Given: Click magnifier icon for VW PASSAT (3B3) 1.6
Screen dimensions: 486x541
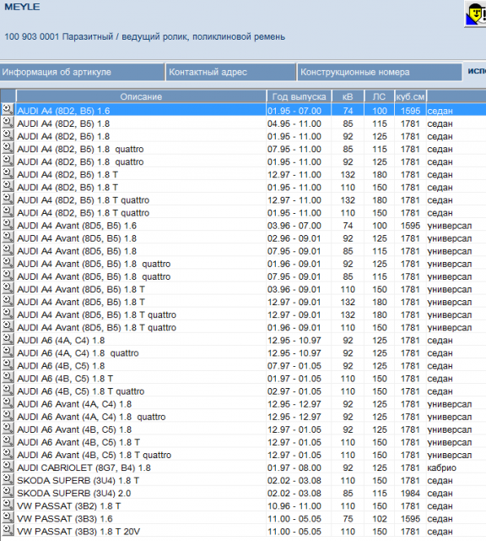Looking at the screenshot, I should pyautogui.click(x=8, y=518).
